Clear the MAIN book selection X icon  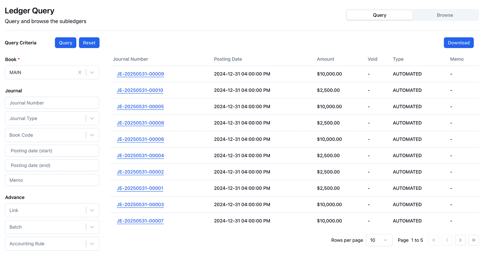coord(80,72)
